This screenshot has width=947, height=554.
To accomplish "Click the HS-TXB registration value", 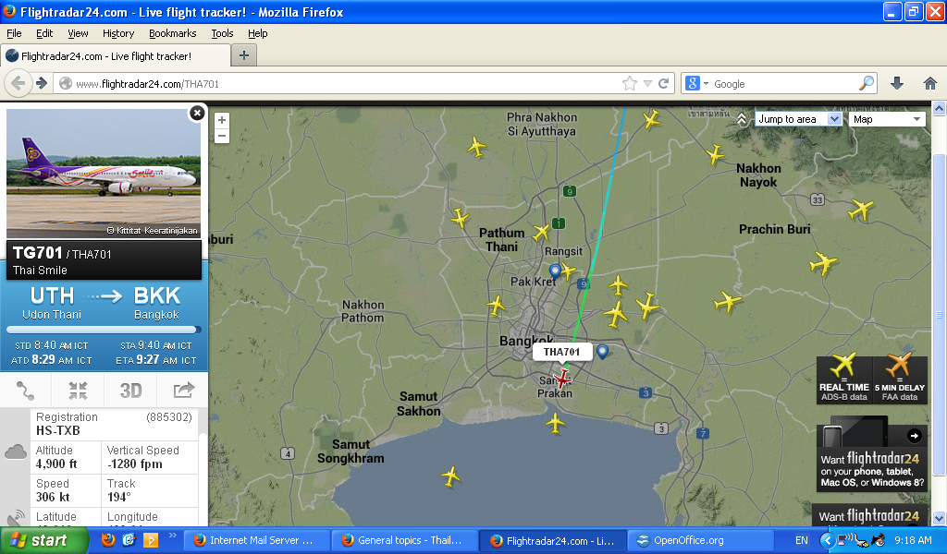I will pyautogui.click(x=58, y=430).
